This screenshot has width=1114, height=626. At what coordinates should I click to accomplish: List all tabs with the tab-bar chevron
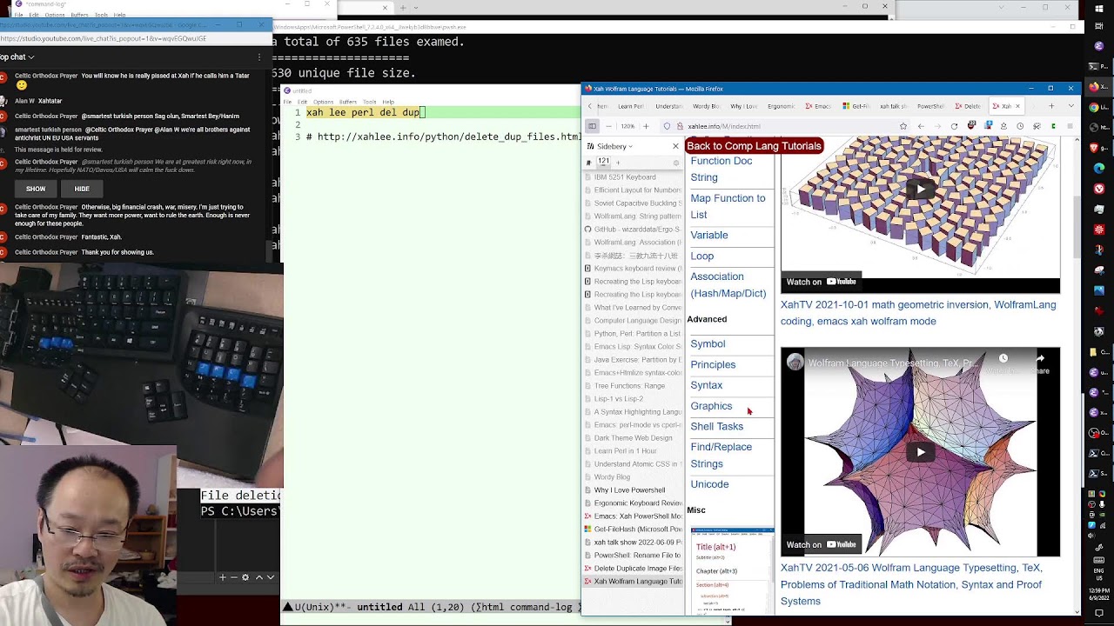1070,106
